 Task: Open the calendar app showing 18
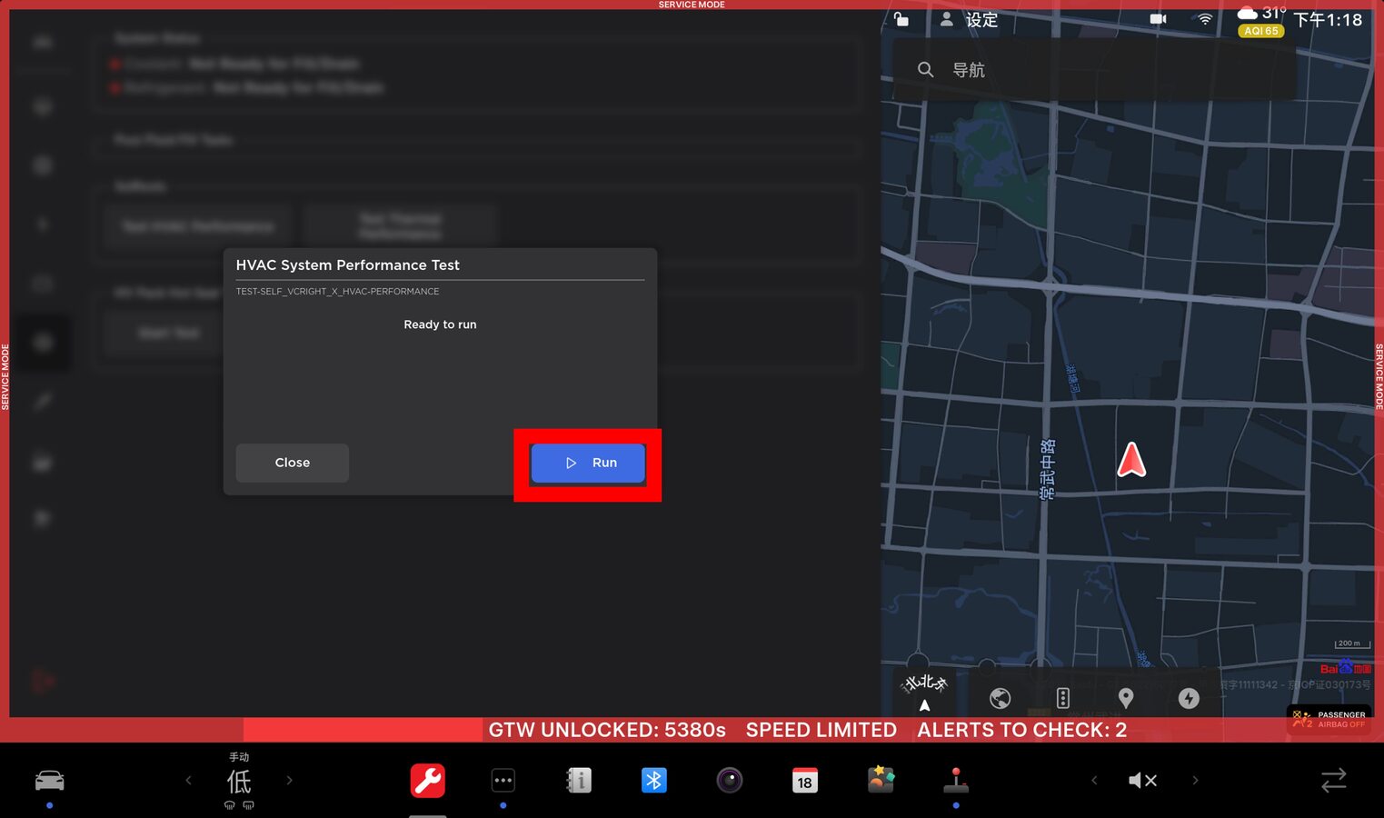pos(804,781)
